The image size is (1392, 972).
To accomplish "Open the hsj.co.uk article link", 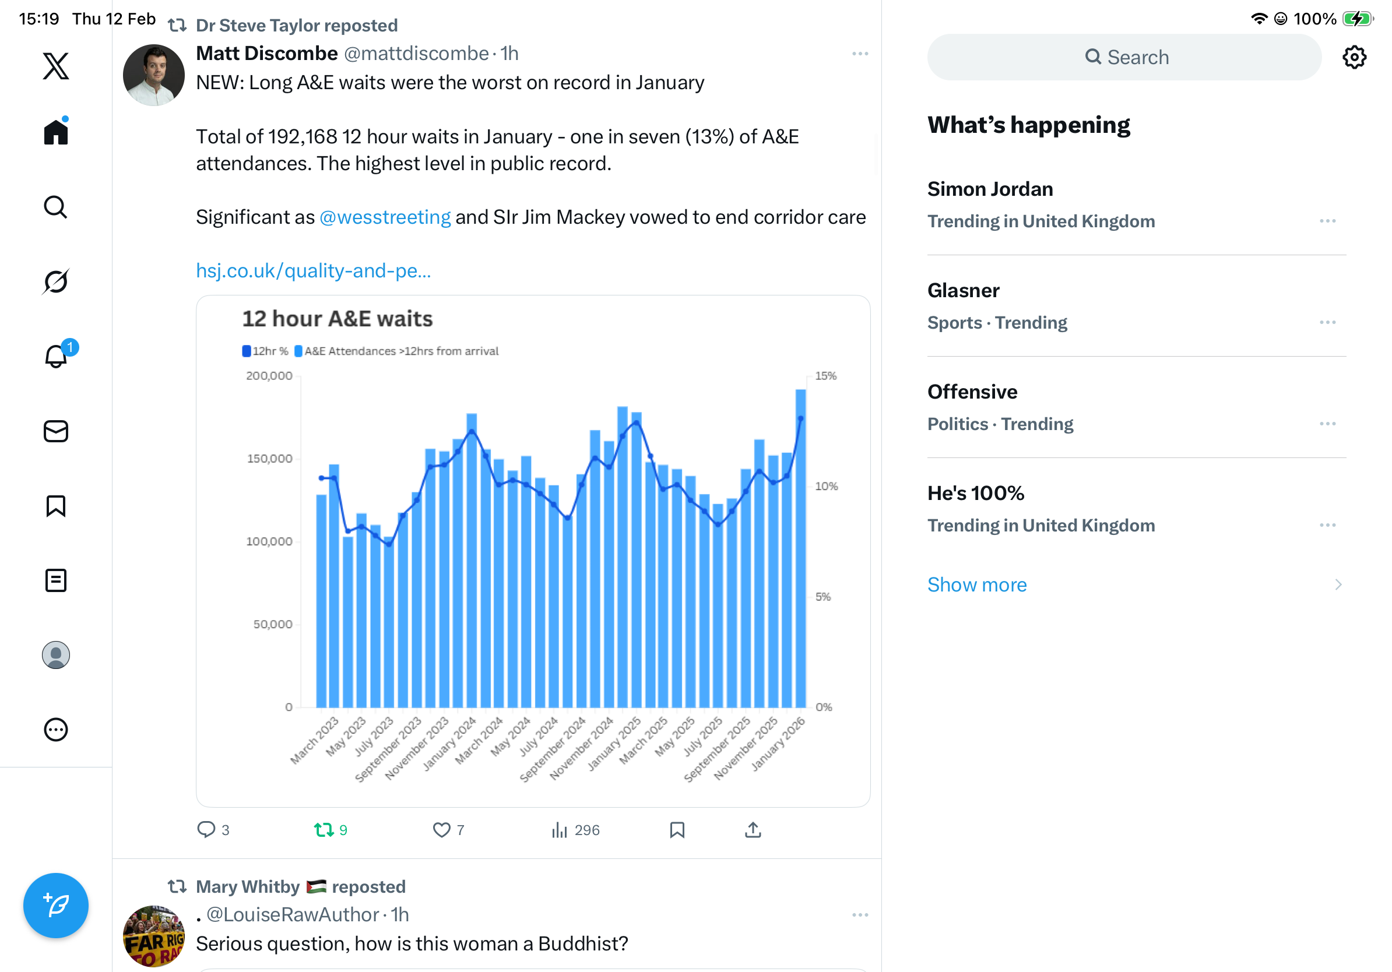I will click(313, 270).
